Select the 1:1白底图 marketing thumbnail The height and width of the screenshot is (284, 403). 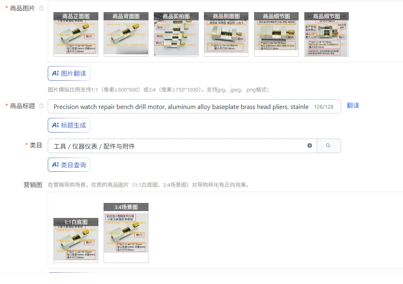pyautogui.click(x=76, y=240)
